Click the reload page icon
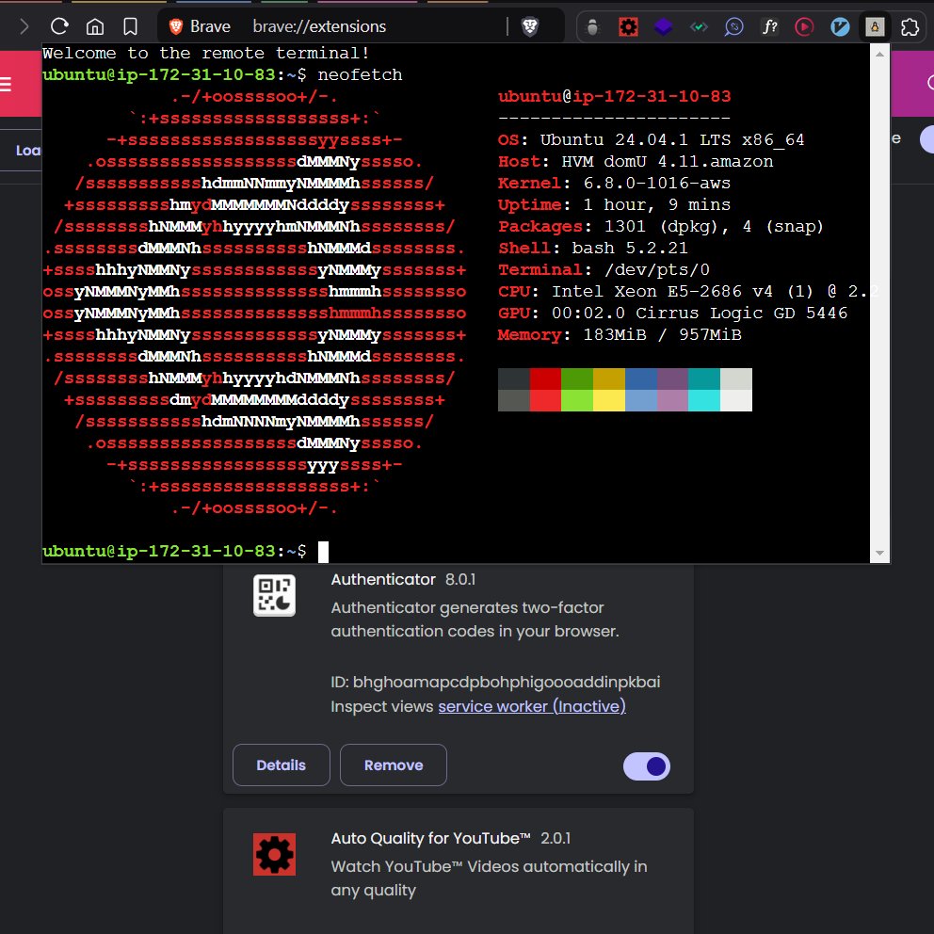Viewport: 934px width, 934px height. coord(59,26)
